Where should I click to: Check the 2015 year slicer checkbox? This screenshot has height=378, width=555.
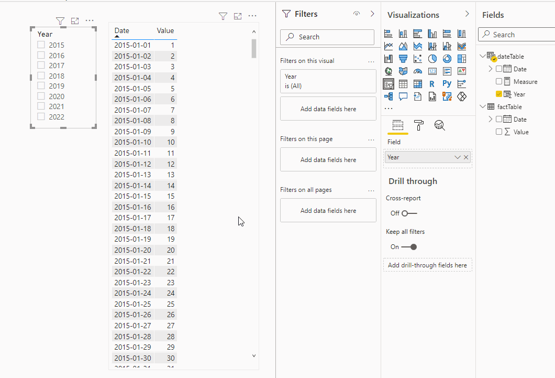(x=41, y=45)
